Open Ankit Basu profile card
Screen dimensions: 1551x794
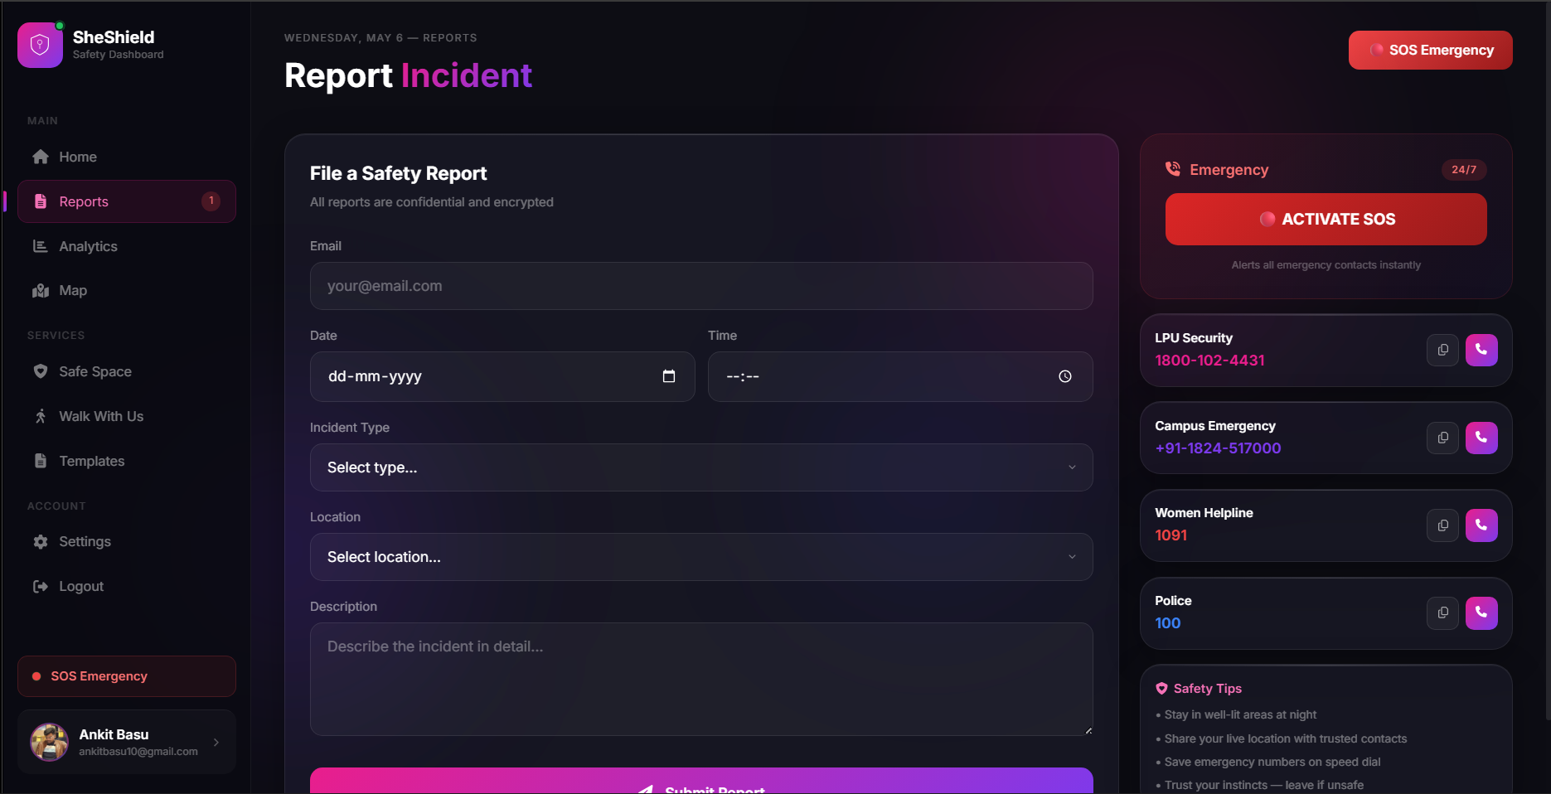pyautogui.click(x=127, y=742)
